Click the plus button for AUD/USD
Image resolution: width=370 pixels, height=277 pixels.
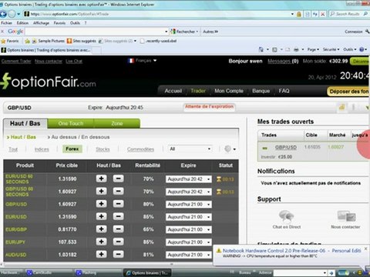coord(101,254)
